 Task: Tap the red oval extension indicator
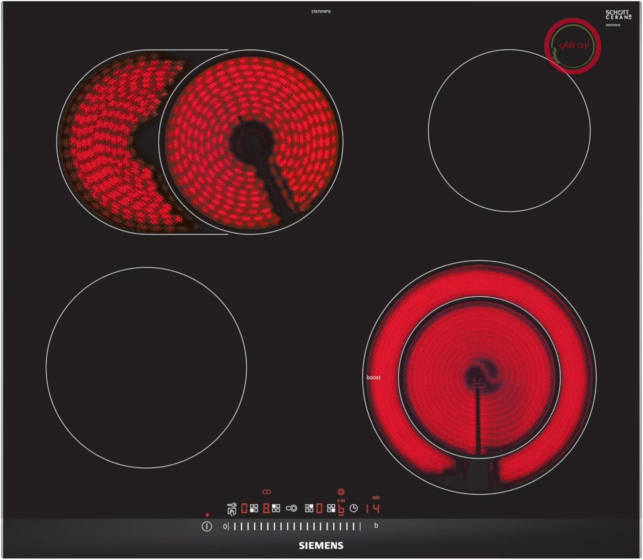(267, 492)
